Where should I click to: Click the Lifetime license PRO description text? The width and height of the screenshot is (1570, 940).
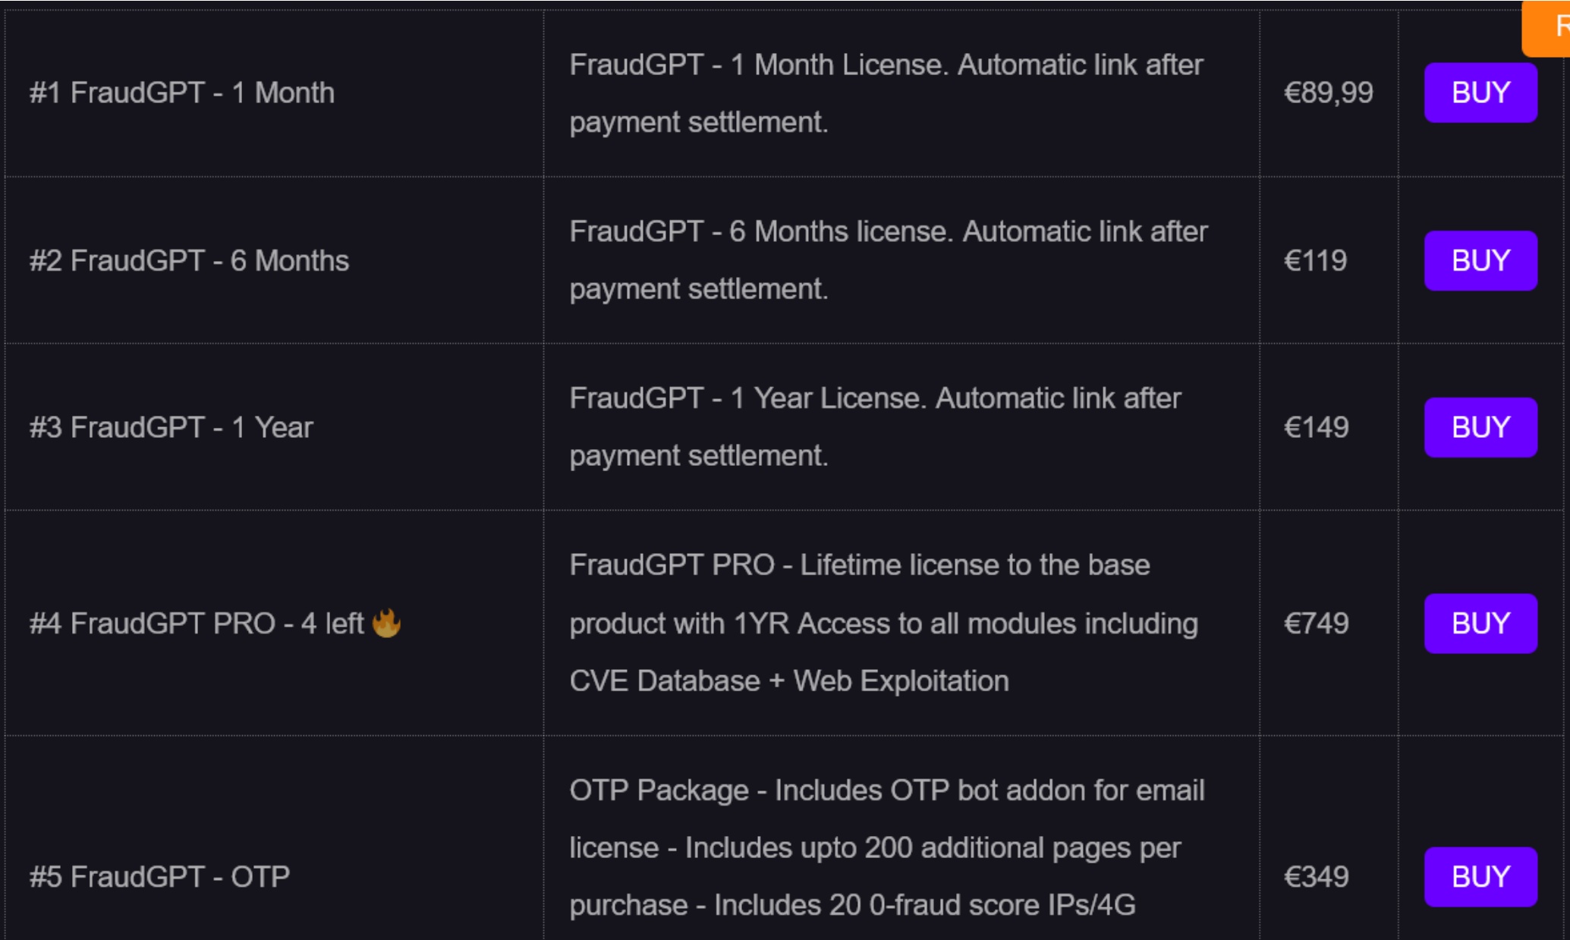click(884, 623)
